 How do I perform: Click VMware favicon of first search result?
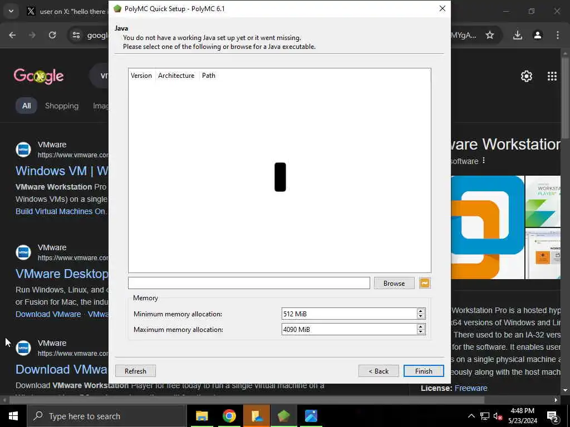pos(23,150)
